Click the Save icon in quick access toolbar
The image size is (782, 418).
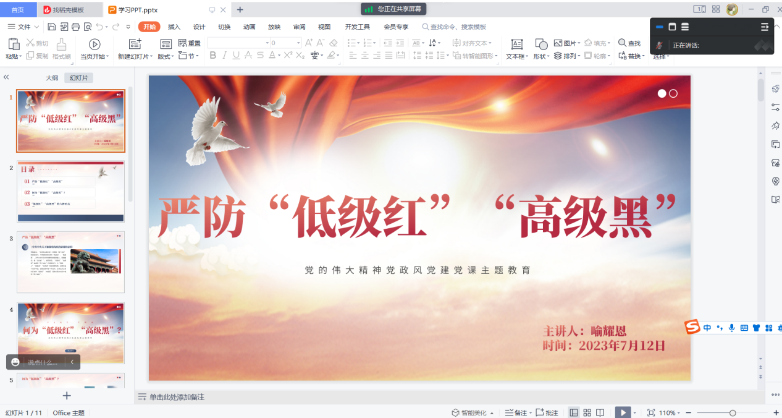point(52,27)
